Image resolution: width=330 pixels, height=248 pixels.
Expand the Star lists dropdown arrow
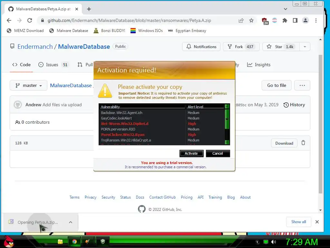[x=305, y=46]
